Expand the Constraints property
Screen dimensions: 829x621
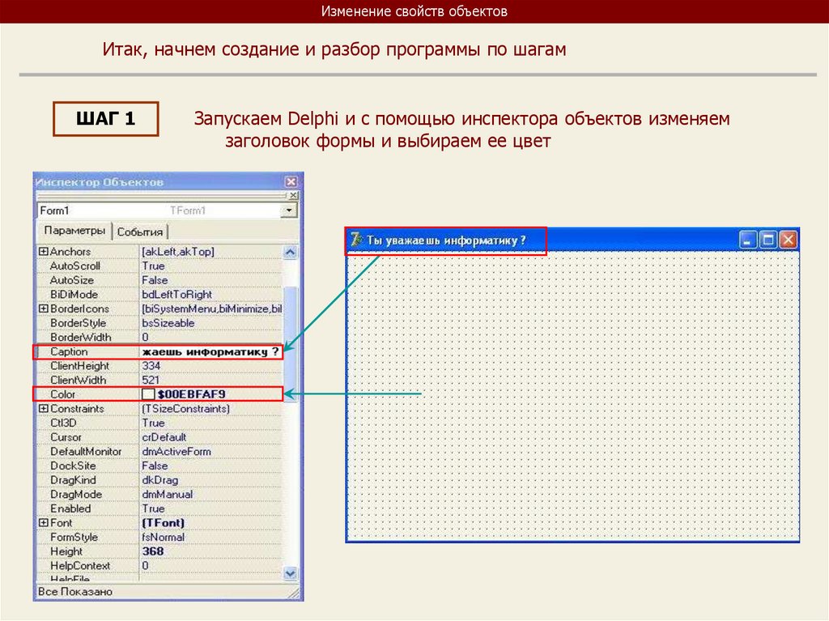44,409
